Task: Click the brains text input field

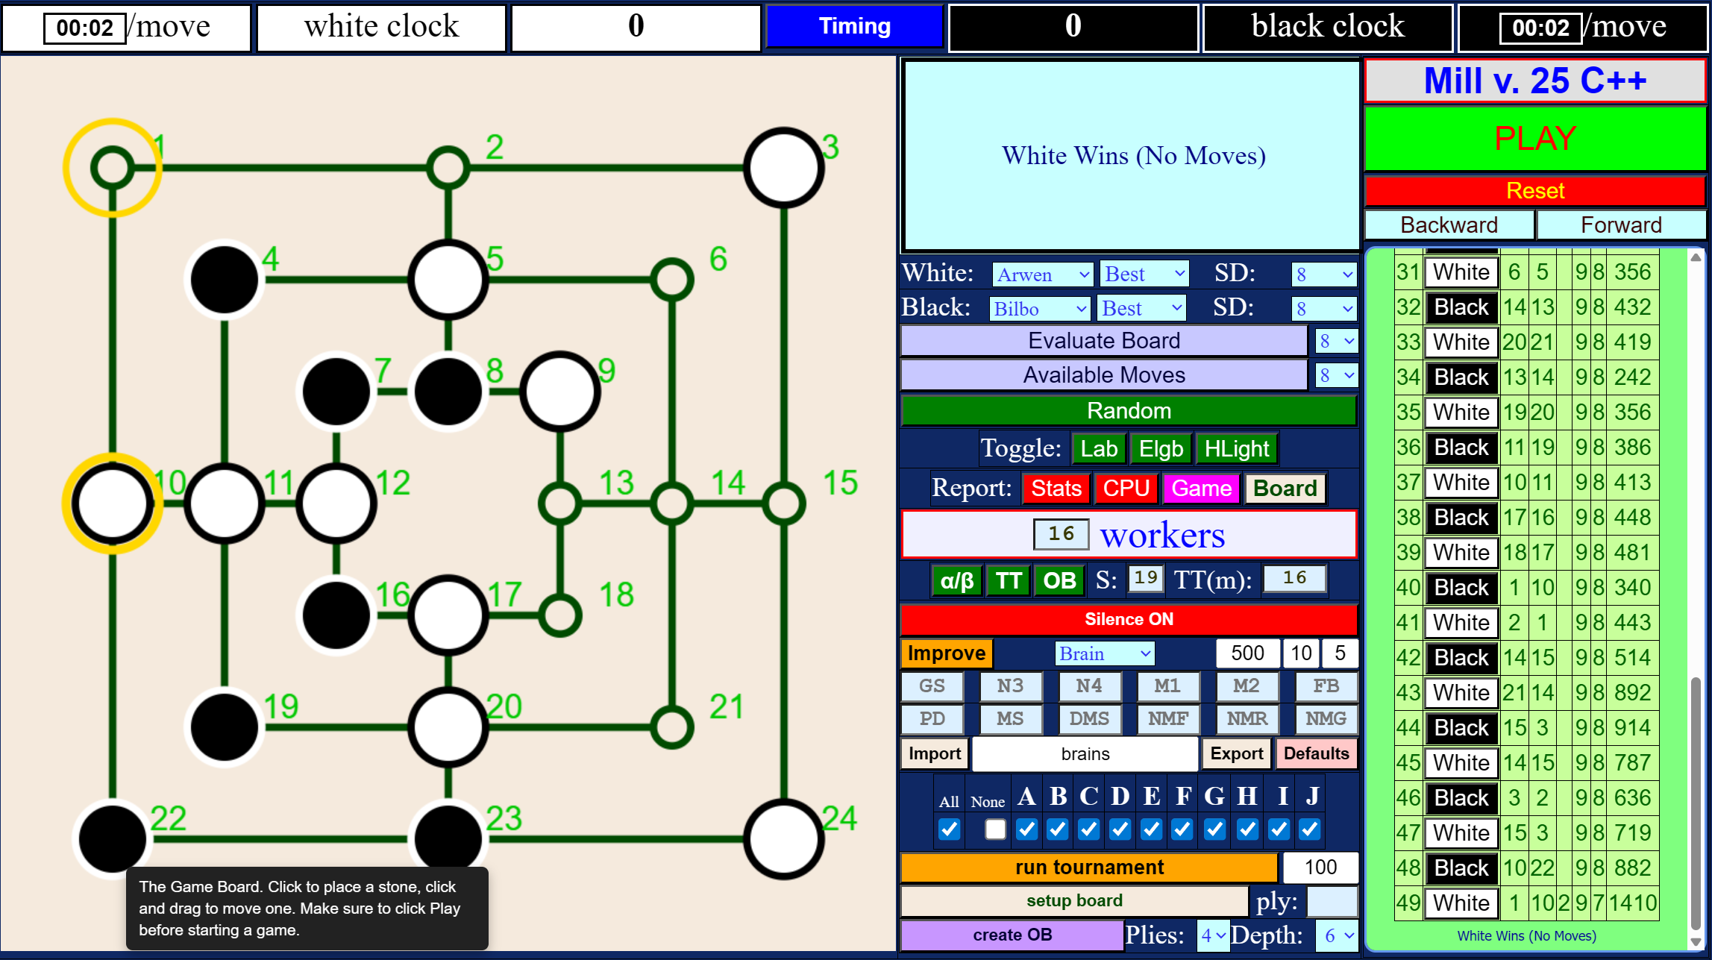Action: point(1085,753)
